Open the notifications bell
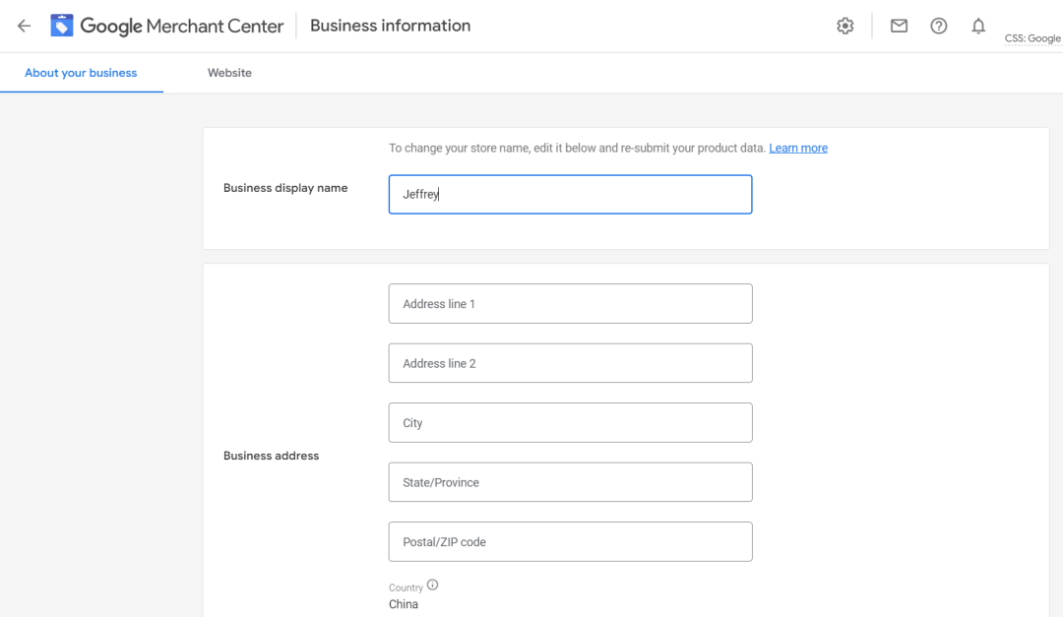Screen dimensions: 1063x617 [978, 26]
